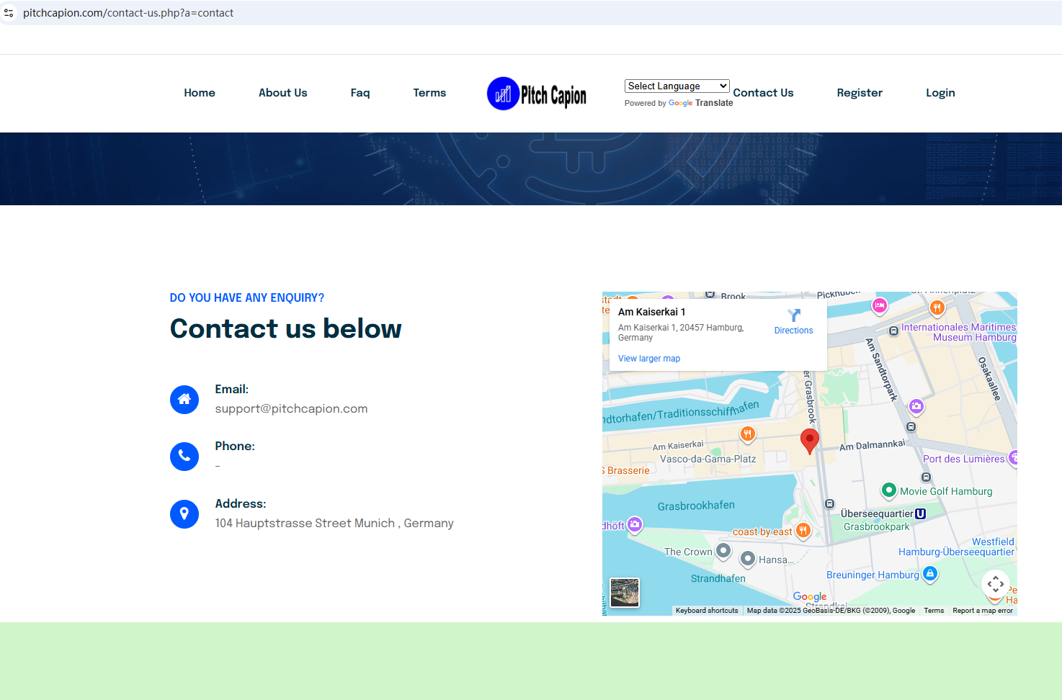Click the red map location pin
This screenshot has height=700, width=1062.
[x=810, y=440]
